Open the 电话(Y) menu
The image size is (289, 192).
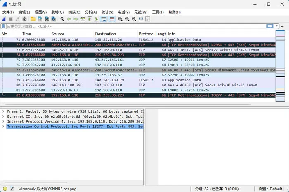click(x=124, y=12)
